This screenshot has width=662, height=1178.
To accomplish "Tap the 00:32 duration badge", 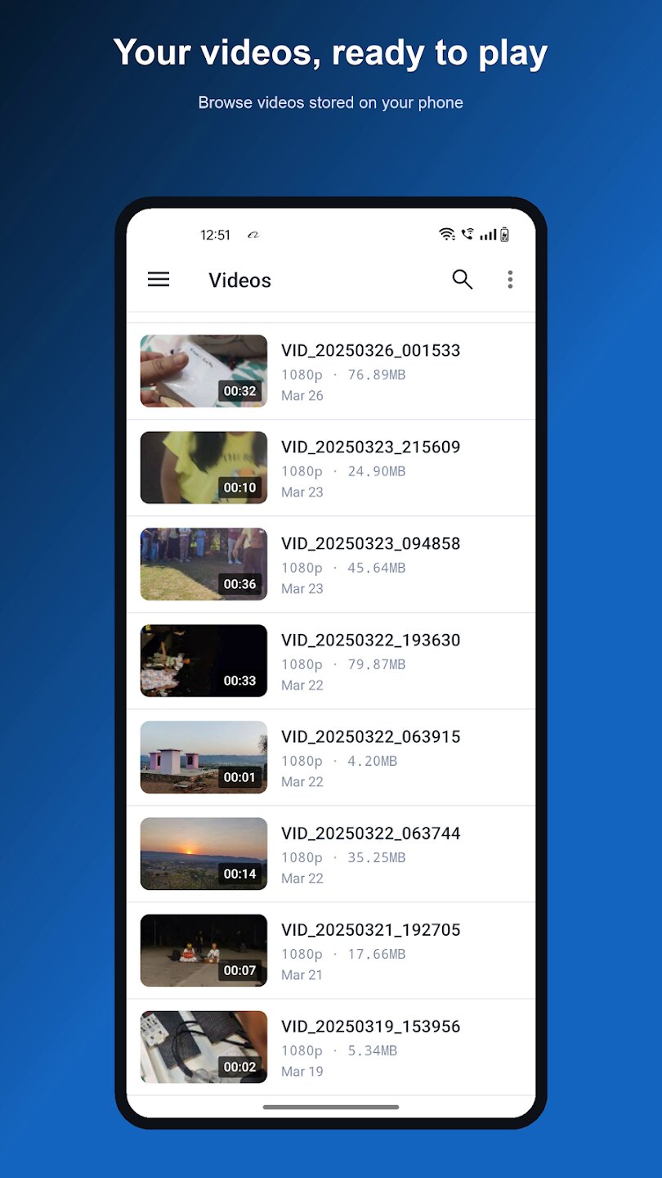I will pyautogui.click(x=240, y=391).
